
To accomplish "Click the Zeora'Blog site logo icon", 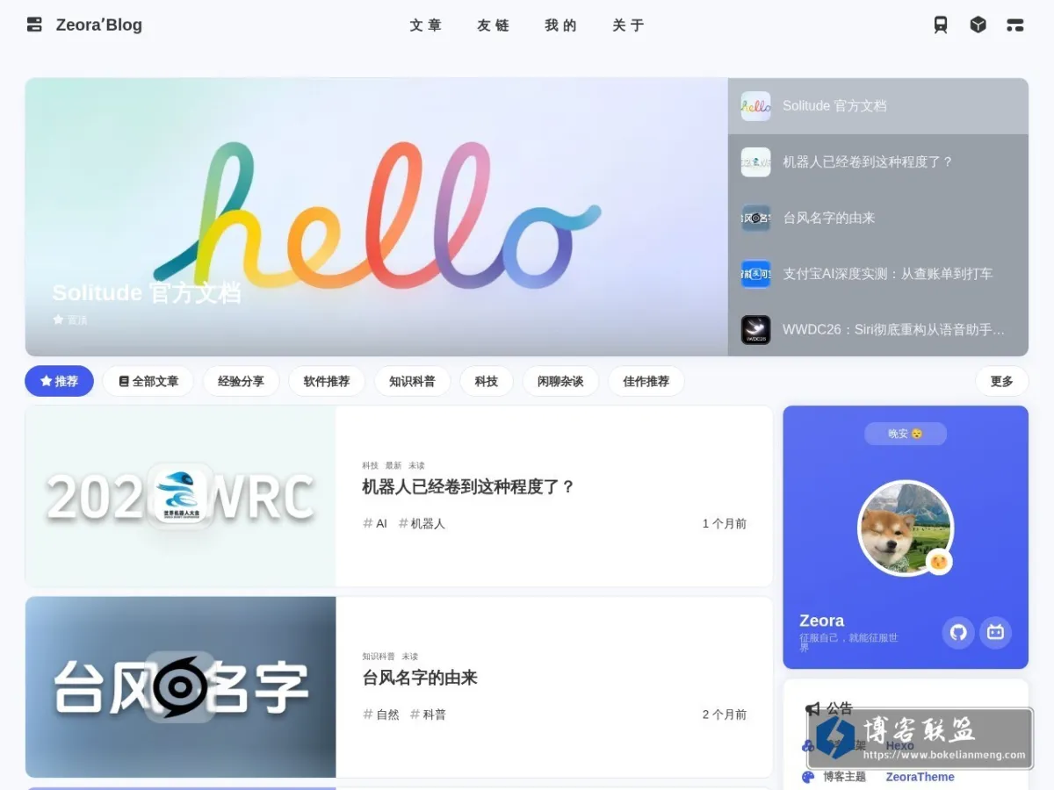I will 34,25.
